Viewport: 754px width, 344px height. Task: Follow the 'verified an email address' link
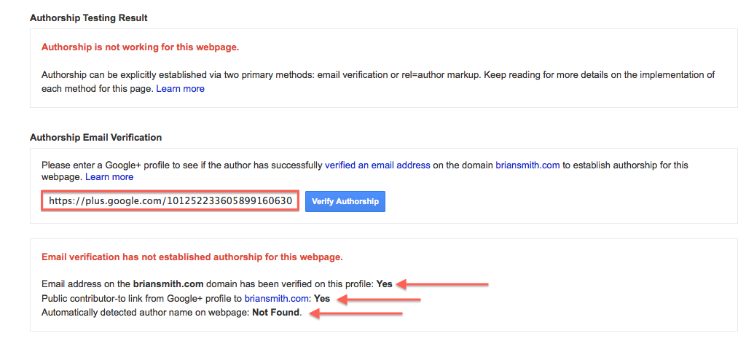(x=377, y=165)
